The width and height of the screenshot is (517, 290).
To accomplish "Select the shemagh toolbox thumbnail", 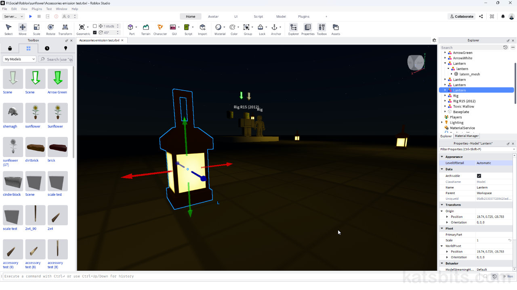I will (x=13, y=113).
